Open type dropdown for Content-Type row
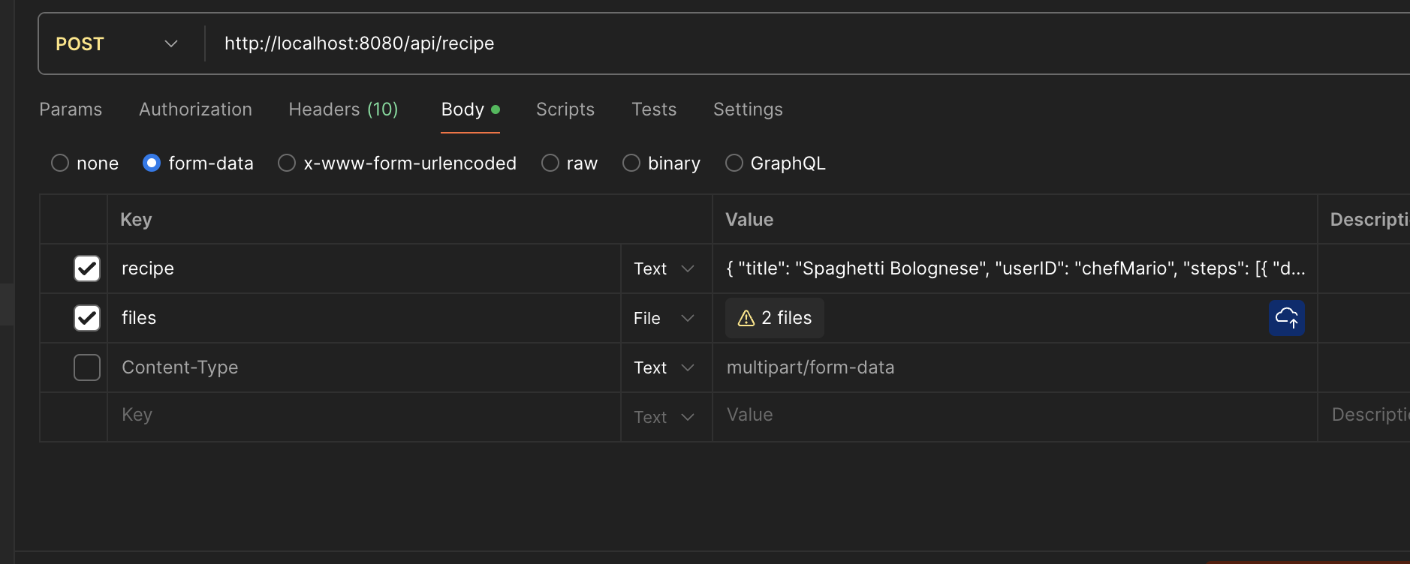Image resolution: width=1410 pixels, height=564 pixels. [x=664, y=367]
